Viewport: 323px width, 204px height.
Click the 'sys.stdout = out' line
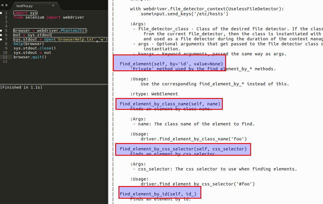tap(32, 53)
